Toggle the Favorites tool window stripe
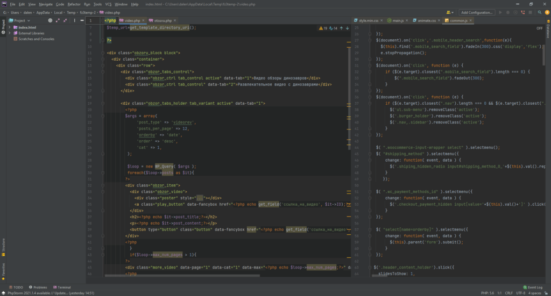 (x=3, y=270)
